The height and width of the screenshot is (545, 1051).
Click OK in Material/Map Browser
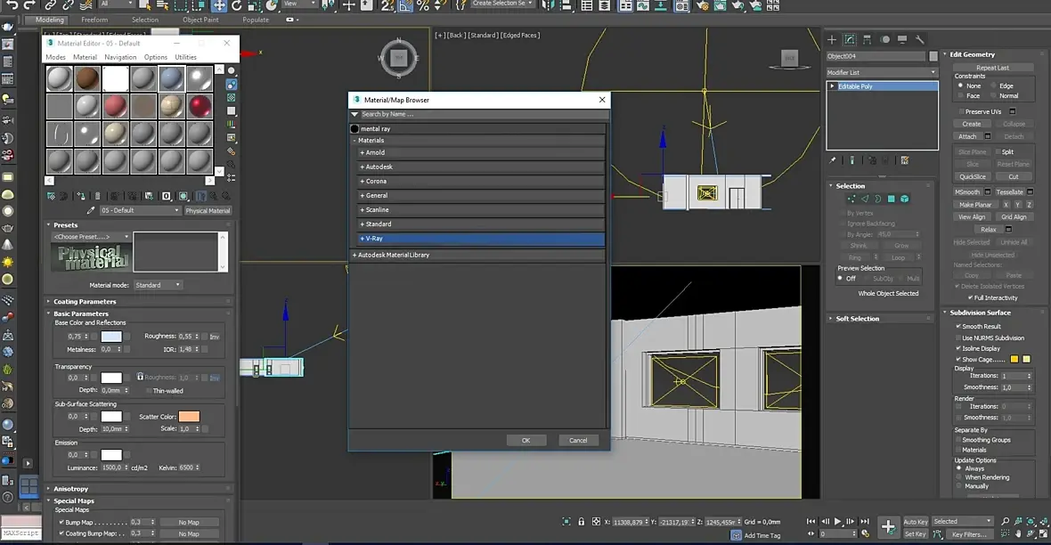[x=525, y=440]
